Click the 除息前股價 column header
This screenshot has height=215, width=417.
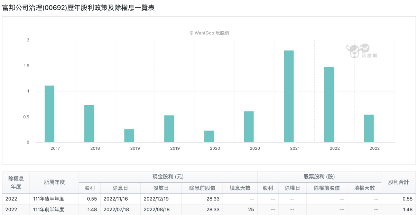pos(202,188)
